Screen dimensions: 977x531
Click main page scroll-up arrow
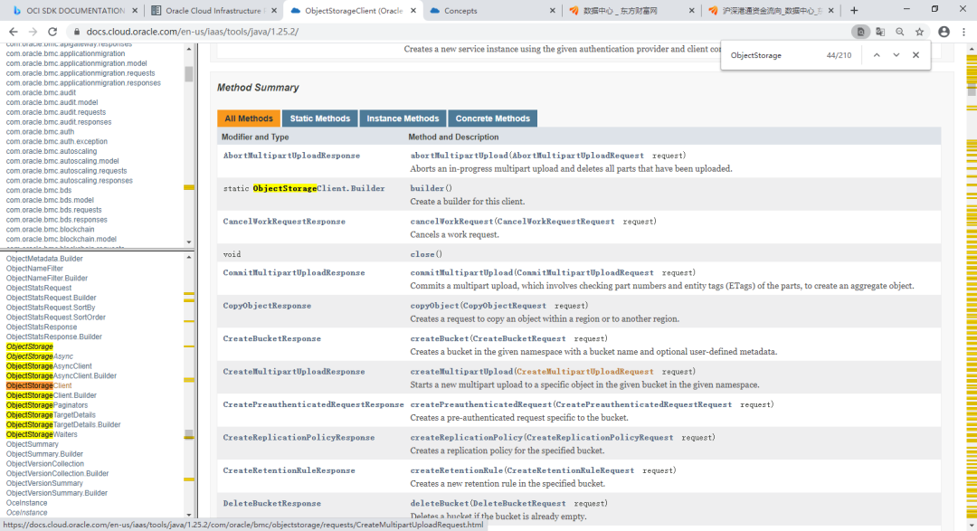pos(972,49)
